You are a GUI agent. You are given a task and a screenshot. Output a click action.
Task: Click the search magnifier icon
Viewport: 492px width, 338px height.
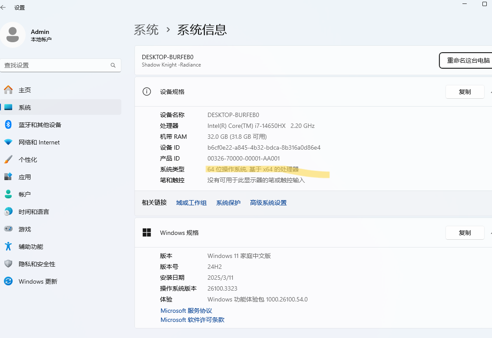click(113, 65)
